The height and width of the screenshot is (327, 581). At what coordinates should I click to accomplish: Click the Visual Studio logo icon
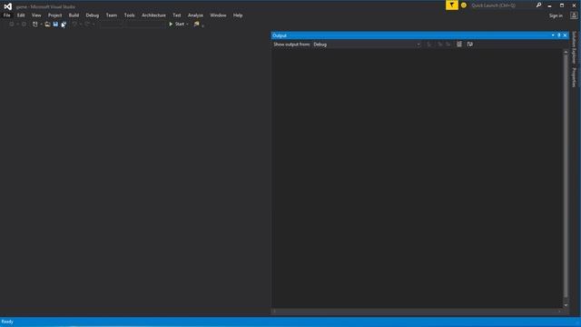click(x=8, y=6)
